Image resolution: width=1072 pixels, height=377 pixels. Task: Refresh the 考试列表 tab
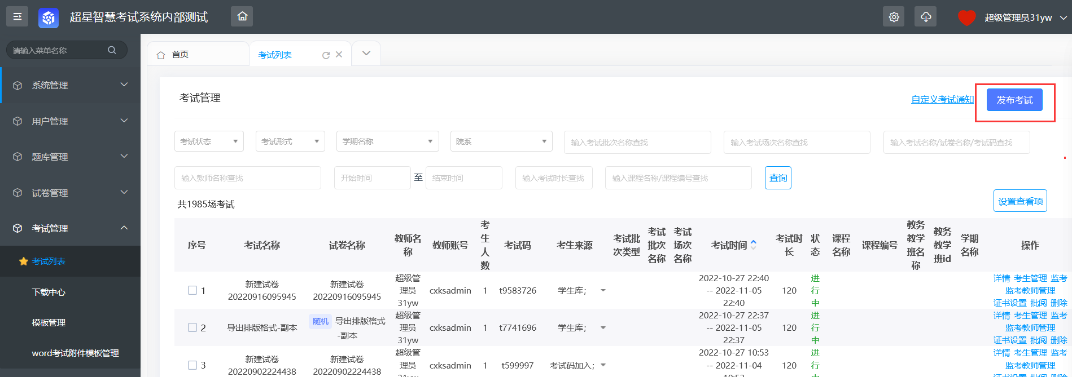(326, 55)
